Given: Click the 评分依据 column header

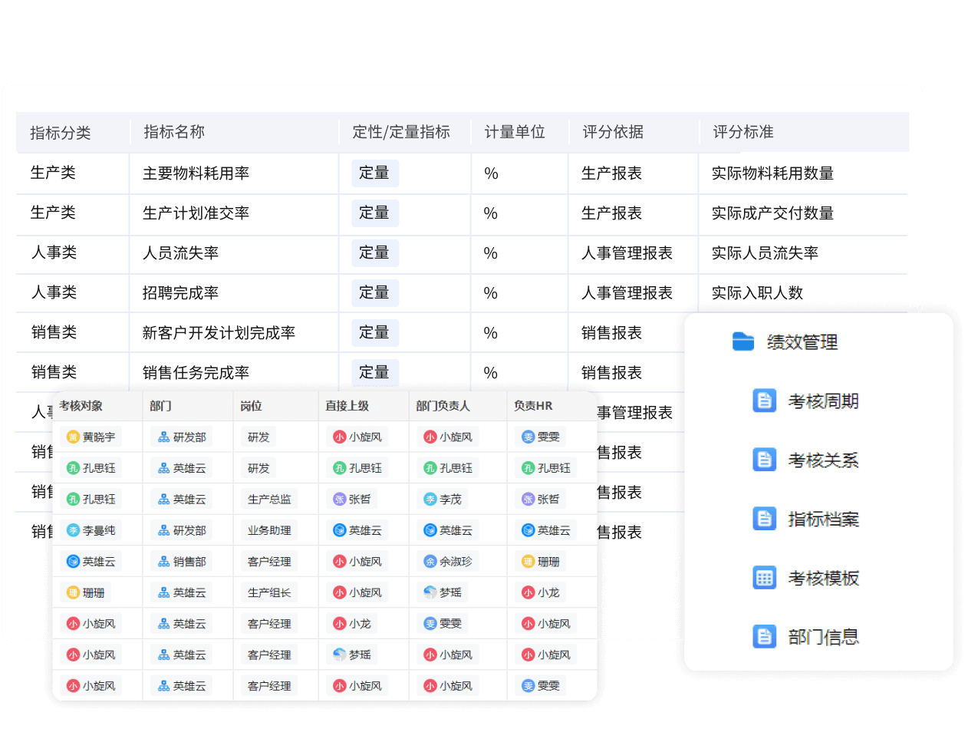Looking at the screenshot, I should 613,132.
